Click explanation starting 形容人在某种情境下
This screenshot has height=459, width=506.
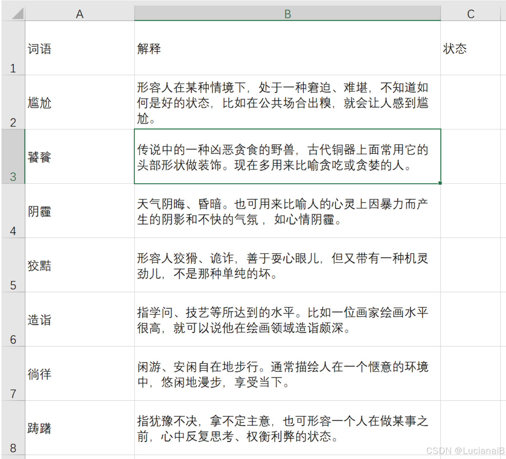[x=287, y=102]
